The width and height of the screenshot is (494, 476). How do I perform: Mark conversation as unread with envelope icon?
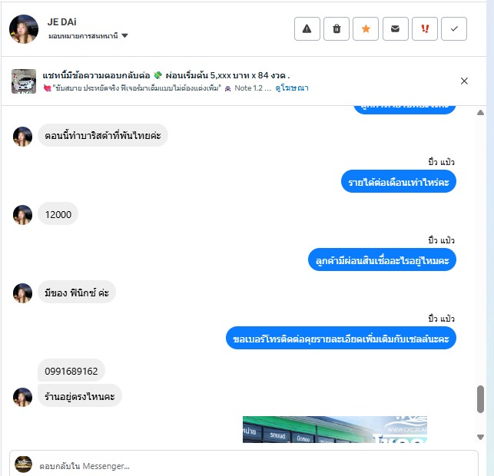tap(395, 29)
